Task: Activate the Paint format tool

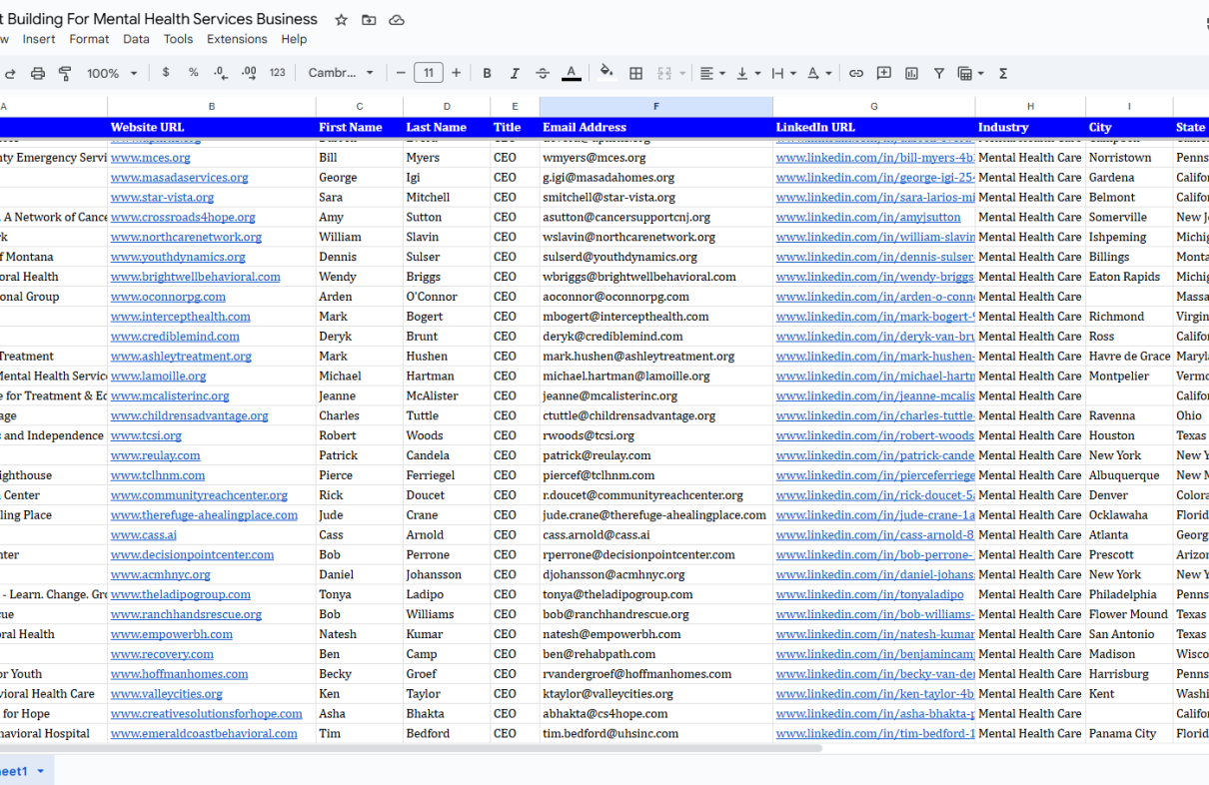Action: (x=65, y=73)
